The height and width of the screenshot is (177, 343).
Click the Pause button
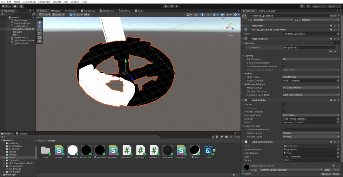pos(171,6)
